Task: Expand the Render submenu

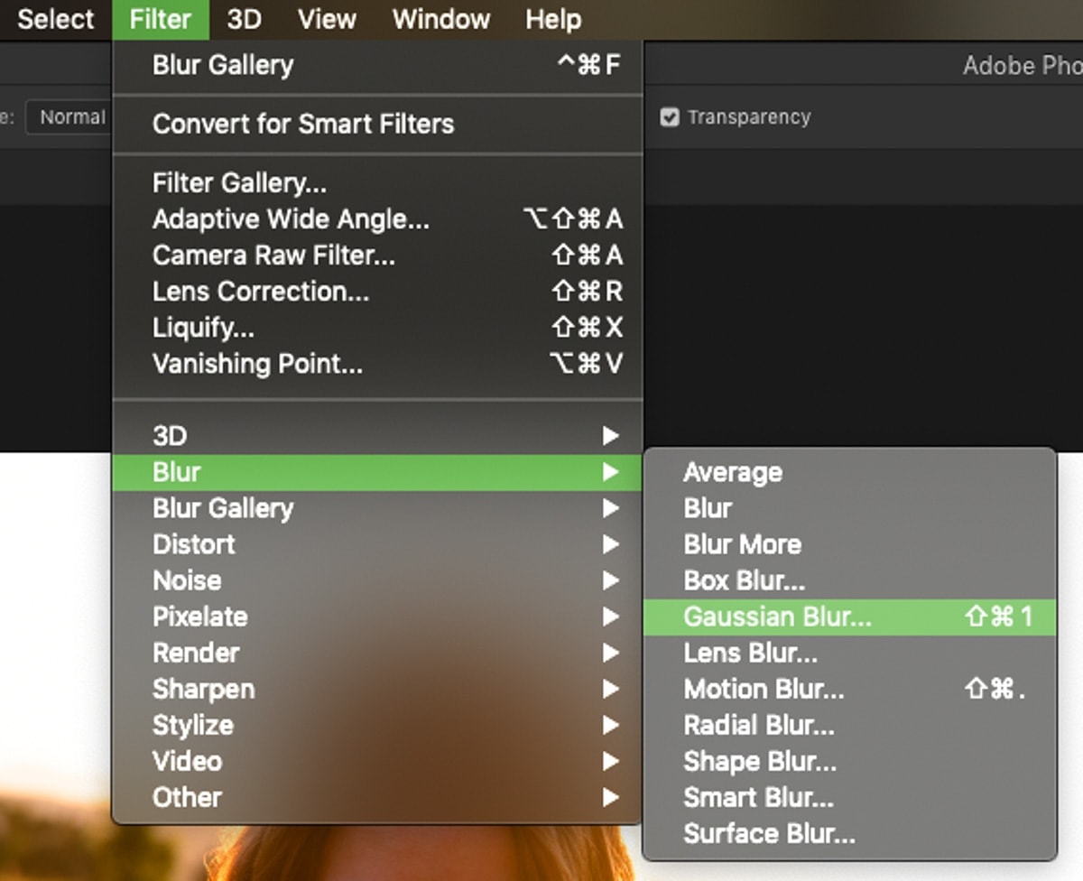Action: coord(377,653)
